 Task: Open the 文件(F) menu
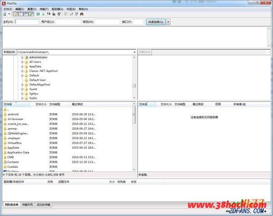[8, 9]
